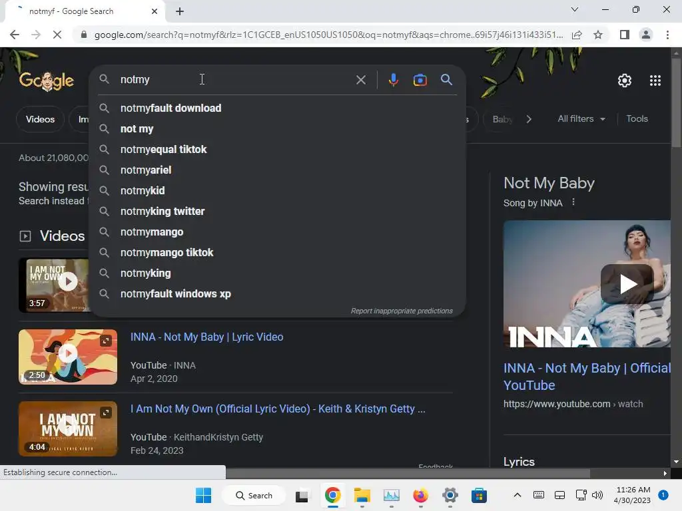Open File Explorer from taskbar
The width and height of the screenshot is (682, 511).
362,495
